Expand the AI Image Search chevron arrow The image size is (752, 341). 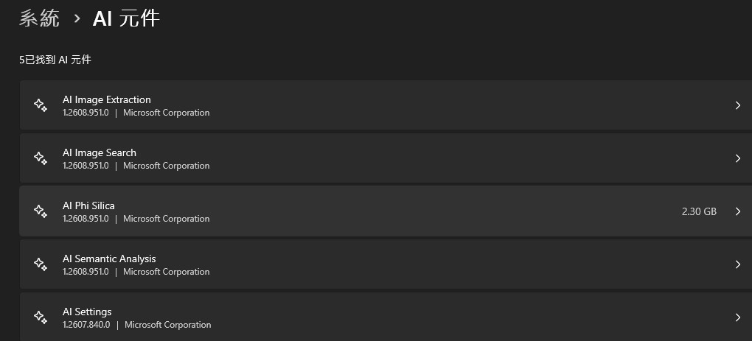737,158
